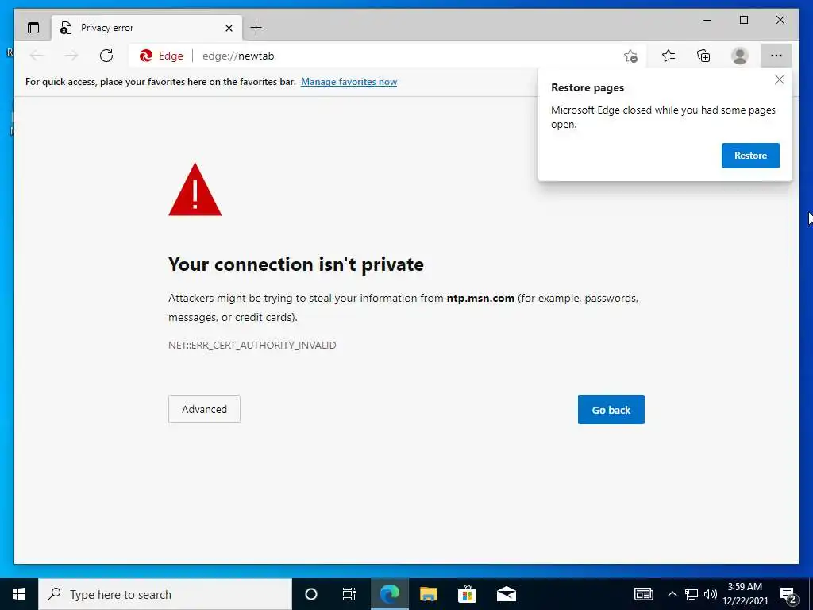Click the Restore button
Image resolution: width=813 pixels, height=610 pixels.
750,156
